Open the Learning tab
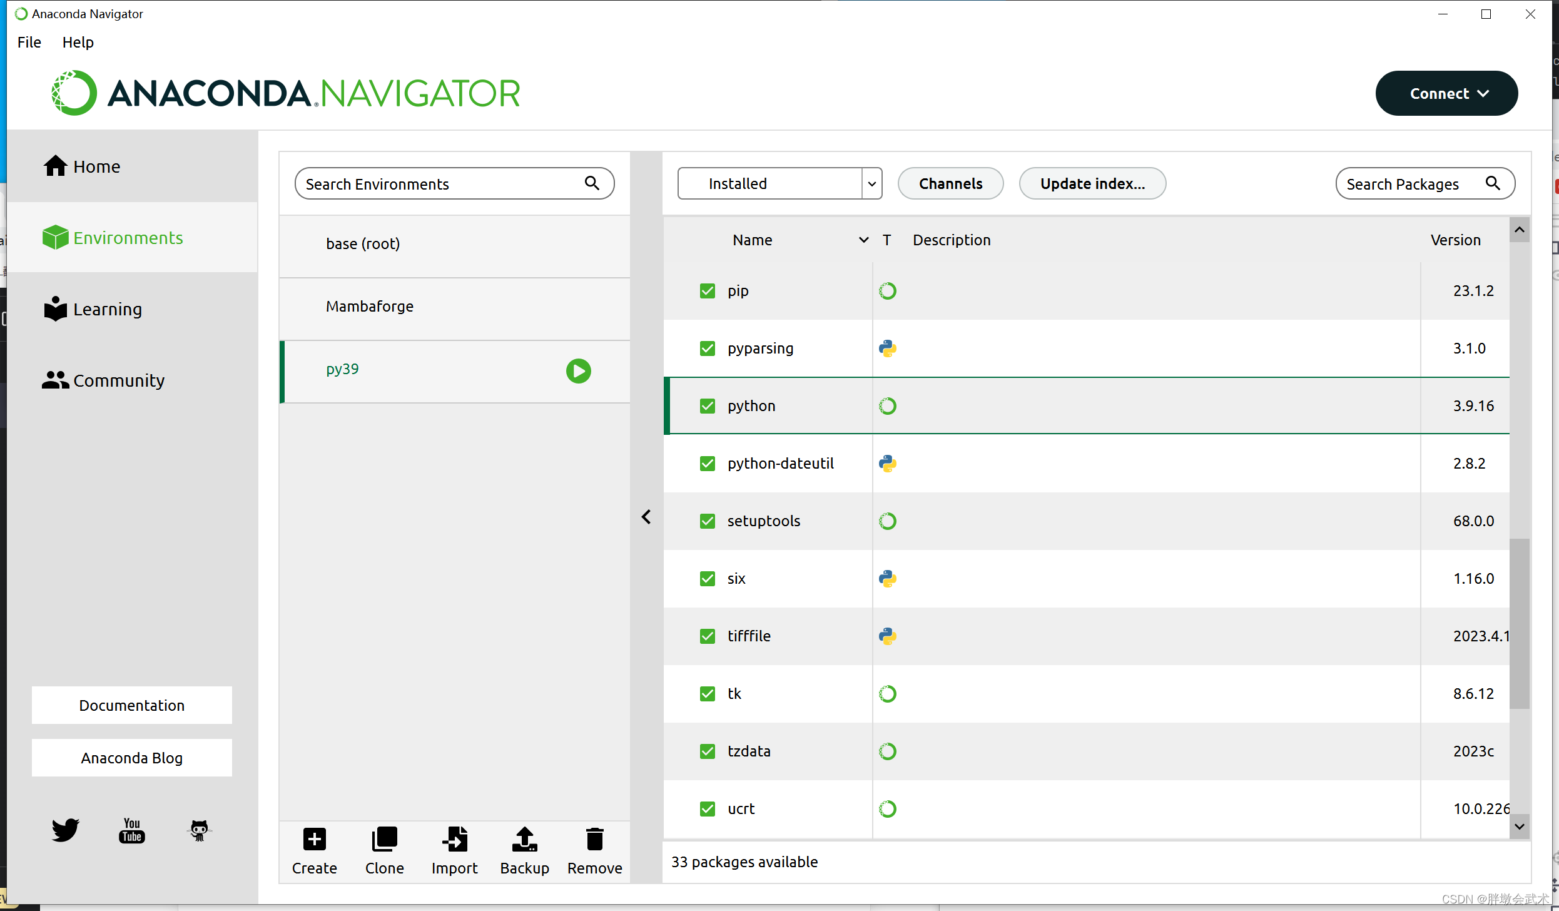Image resolution: width=1559 pixels, height=911 pixels. [x=132, y=309]
